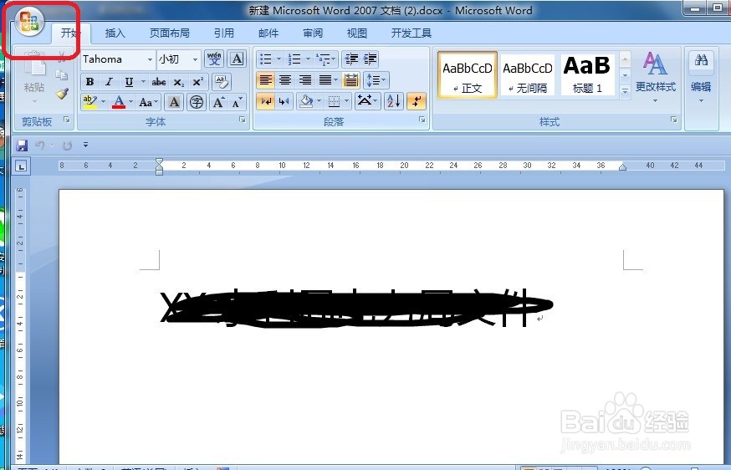Open the Phonetic Guide (wén) tool
The width and height of the screenshot is (731, 470).
(214, 59)
